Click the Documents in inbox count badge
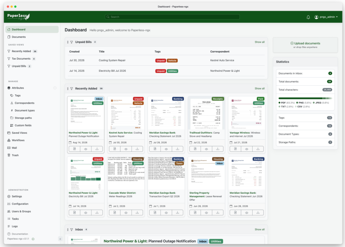The image size is (345, 247). 330,73
